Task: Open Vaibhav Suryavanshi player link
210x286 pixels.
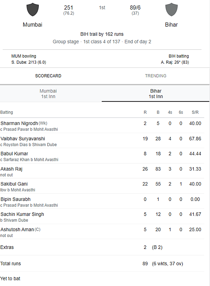Action: (x=23, y=139)
